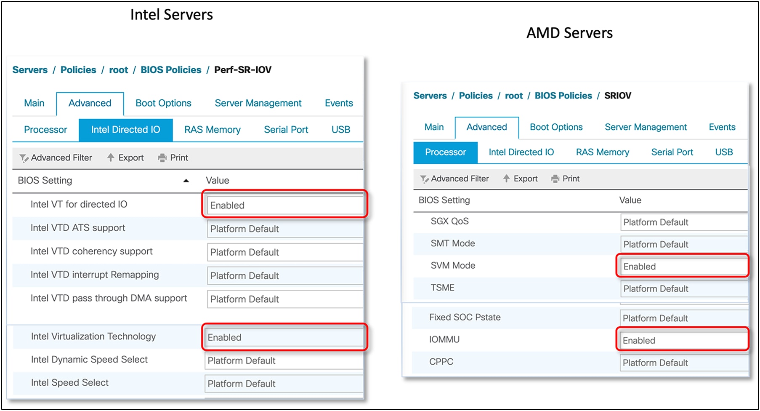
Task: Select Intel Directed IO subtab in Perf-SR-IOV
Action: (126, 130)
